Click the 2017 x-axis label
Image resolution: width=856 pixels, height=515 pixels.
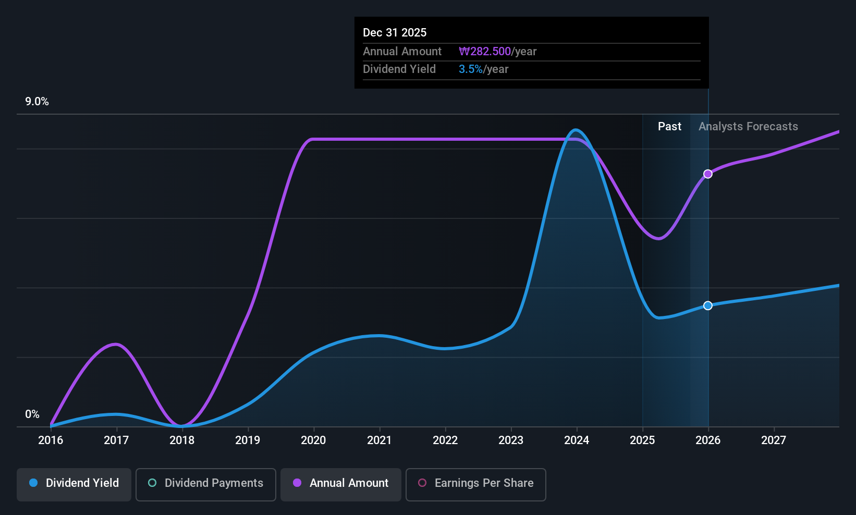pos(116,440)
